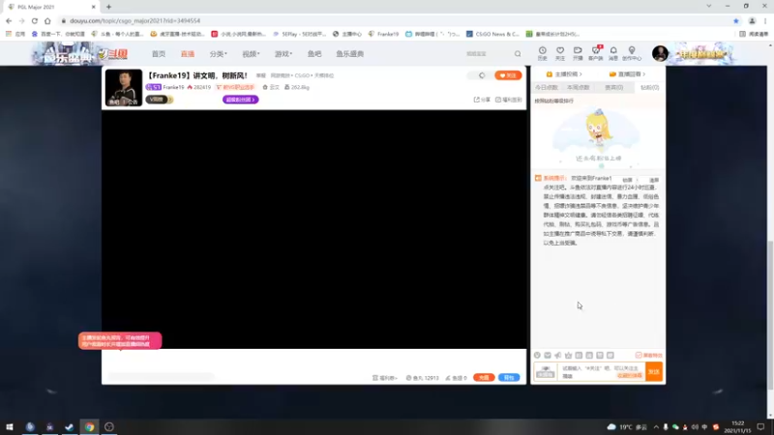
Task: Open the purple 超级粉丝团 button
Action: [240, 100]
